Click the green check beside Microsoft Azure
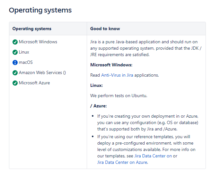 (15, 83)
